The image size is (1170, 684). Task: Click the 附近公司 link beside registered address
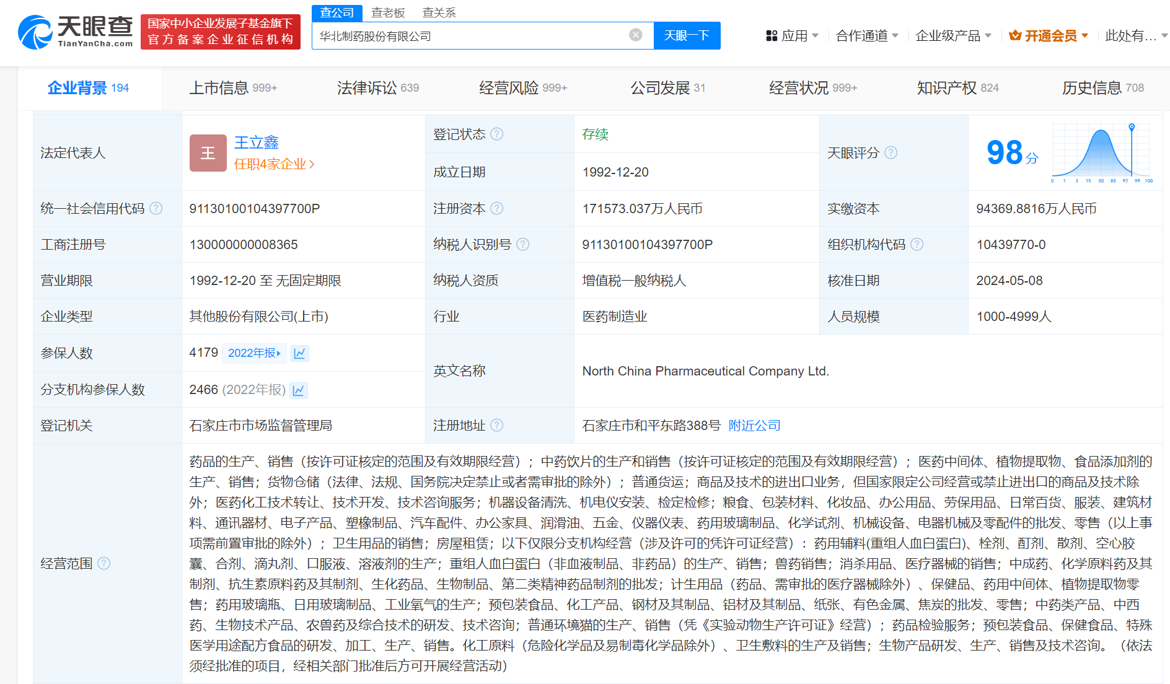pyautogui.click(x=754, y=425)
